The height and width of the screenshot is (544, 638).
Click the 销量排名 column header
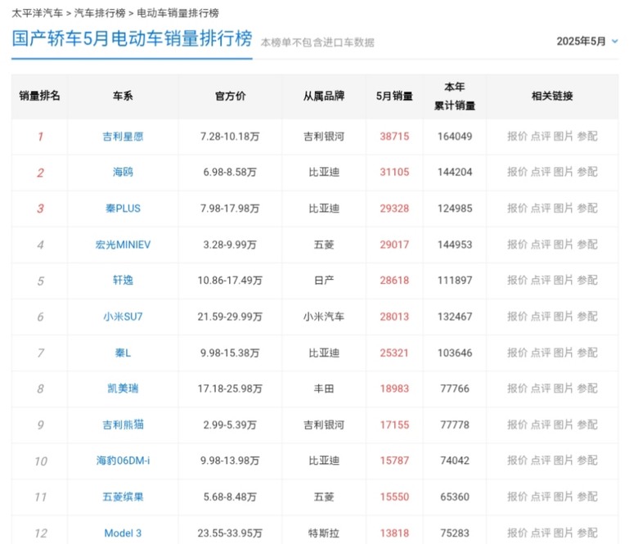tap(39, 96)
